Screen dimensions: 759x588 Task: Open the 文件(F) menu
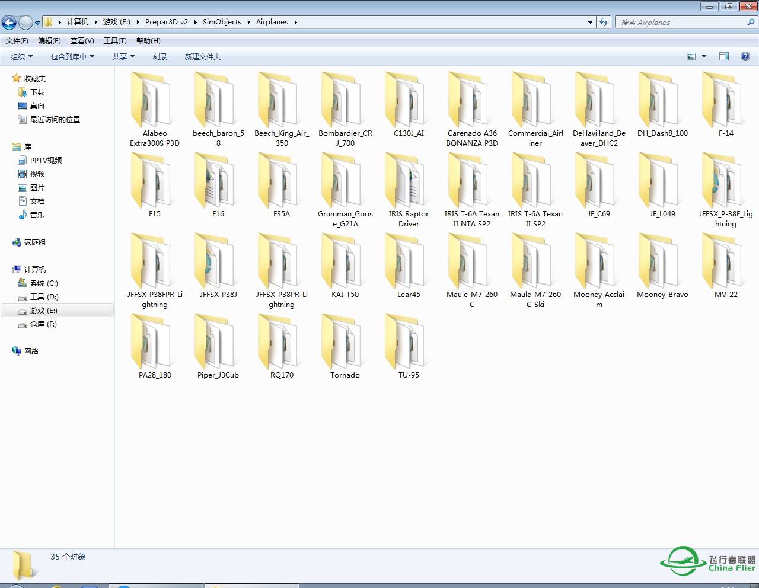coord(17,41)
